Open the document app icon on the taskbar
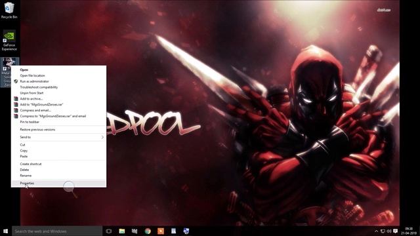This screenshot has height=236, width=420. pos(173,231)
